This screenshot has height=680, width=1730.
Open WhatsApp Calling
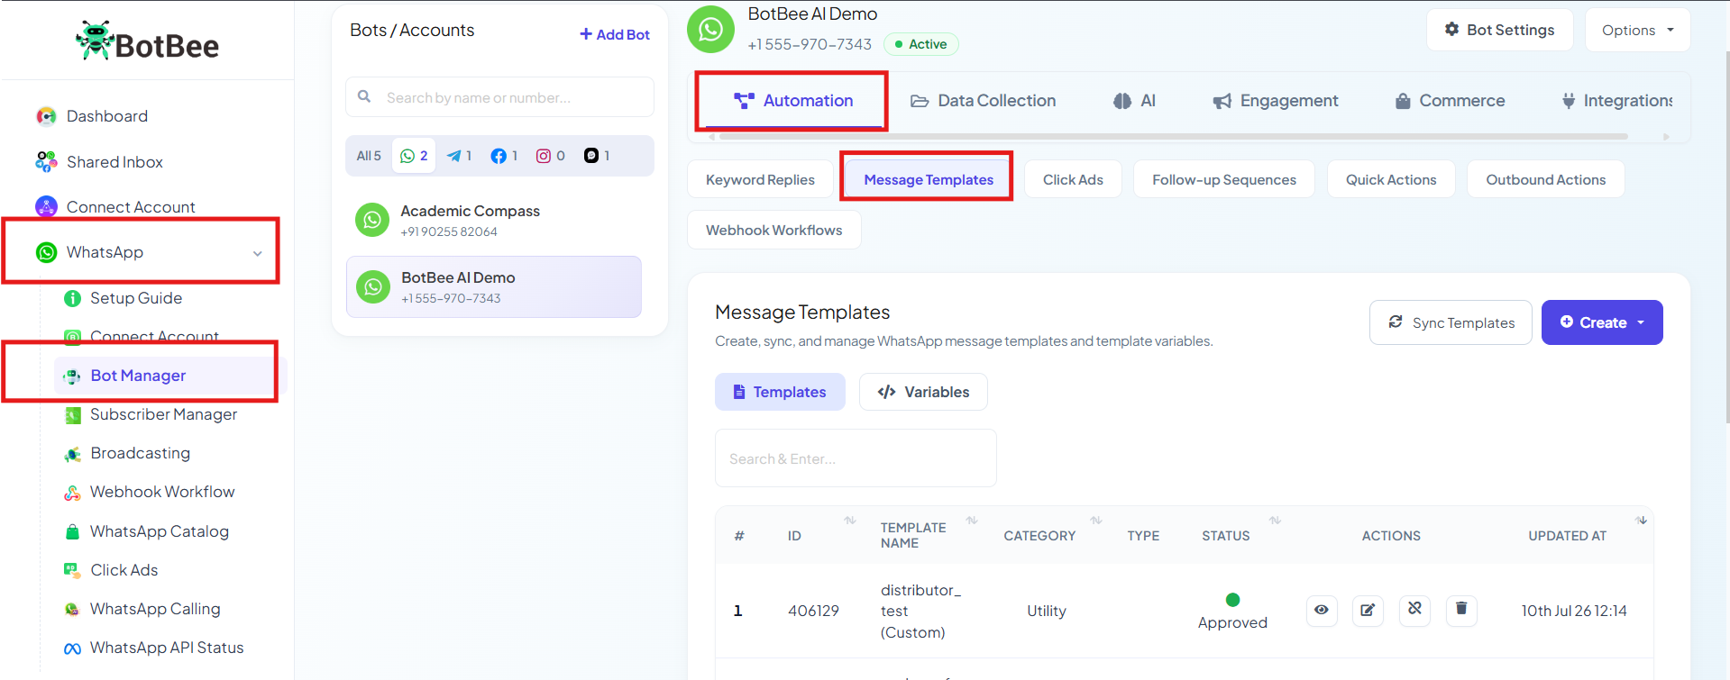point(154,609)
